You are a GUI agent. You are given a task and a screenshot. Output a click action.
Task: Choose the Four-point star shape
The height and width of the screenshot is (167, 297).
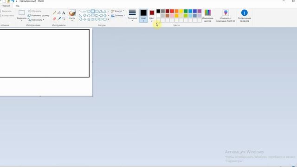pos(84,19)
